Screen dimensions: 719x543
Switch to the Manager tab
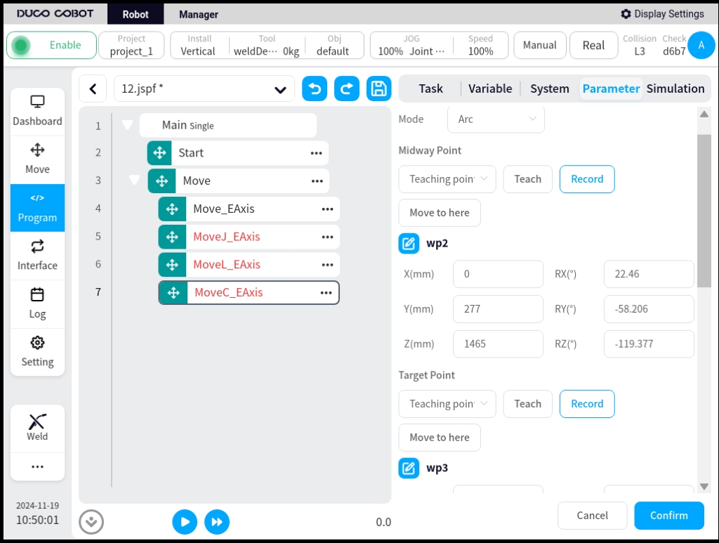[x=199, y=14]
